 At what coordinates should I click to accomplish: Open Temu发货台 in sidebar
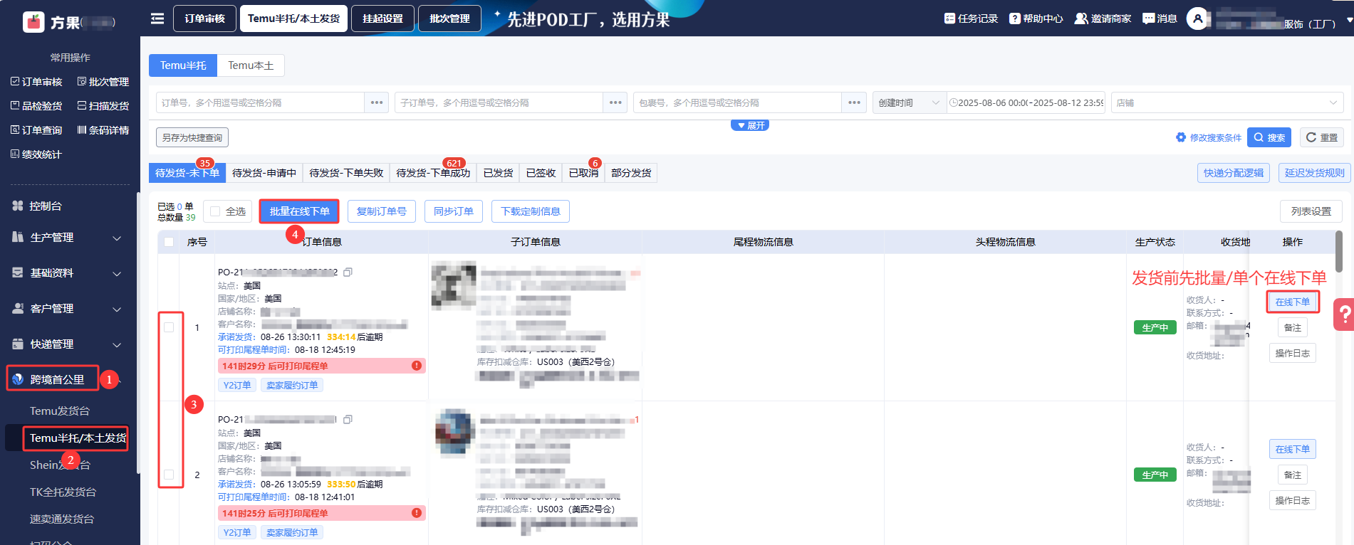[x=60, y=411]
